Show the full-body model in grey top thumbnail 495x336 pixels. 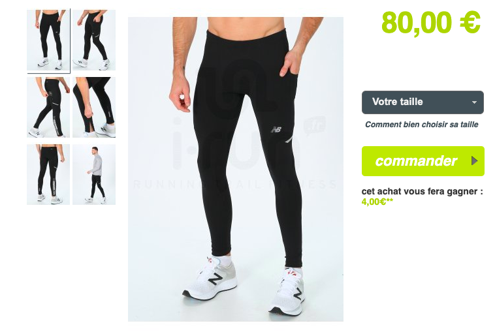click(94, 174)
